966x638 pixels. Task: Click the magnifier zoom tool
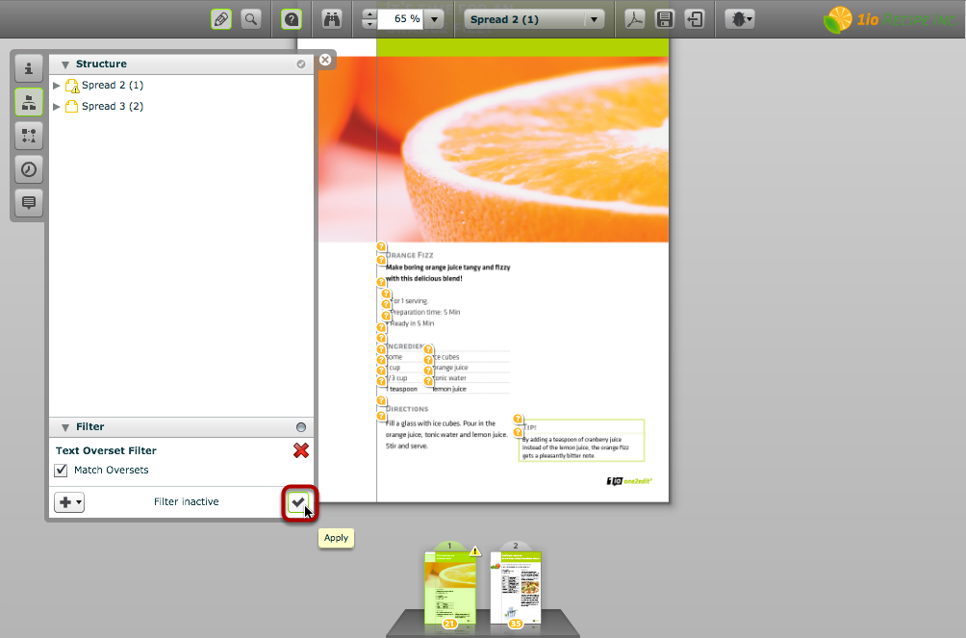pyautogui.click(x=251, y=19)
